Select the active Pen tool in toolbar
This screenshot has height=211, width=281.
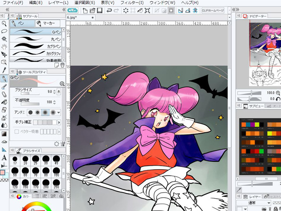tap(4, 79)
